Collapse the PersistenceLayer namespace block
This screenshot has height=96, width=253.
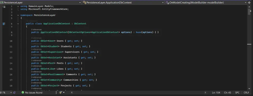tap(18, 15)
